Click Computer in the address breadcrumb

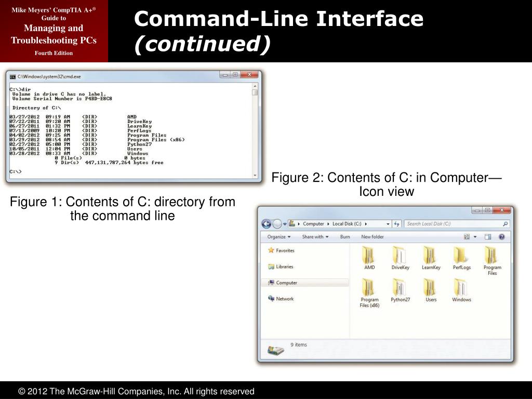tap(313, 224)
